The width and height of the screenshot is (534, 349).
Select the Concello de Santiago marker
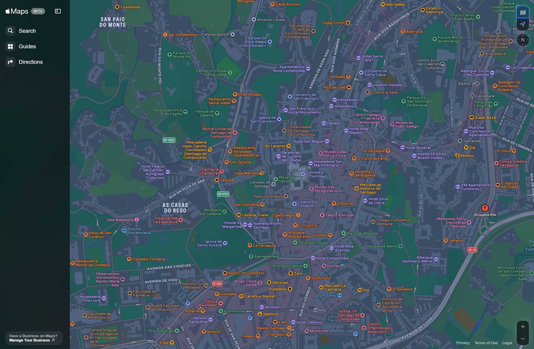(x=274, y=184)
